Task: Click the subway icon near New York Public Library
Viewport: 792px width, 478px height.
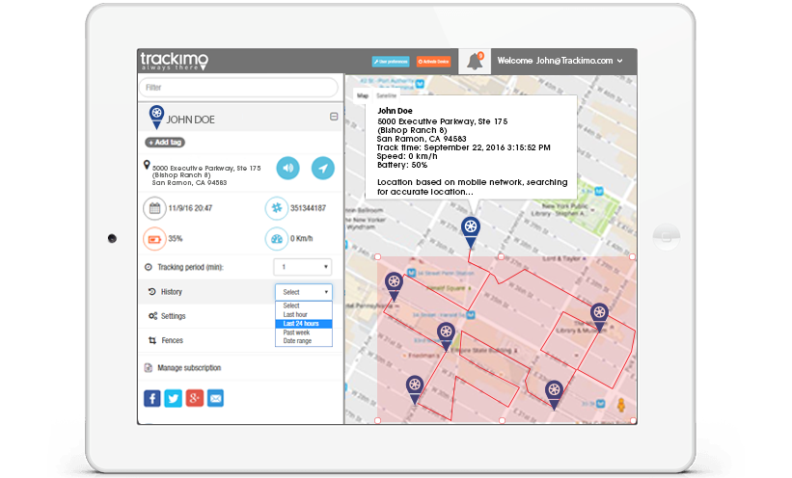Action: [599, 192]
